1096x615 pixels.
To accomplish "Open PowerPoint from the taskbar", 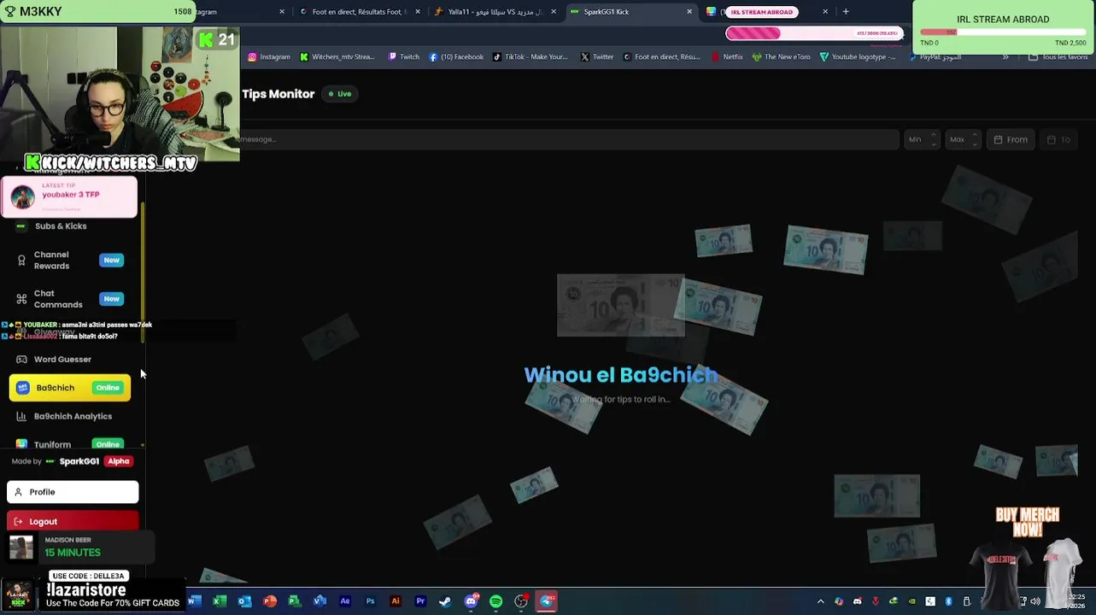I will (x=270, y=601).
